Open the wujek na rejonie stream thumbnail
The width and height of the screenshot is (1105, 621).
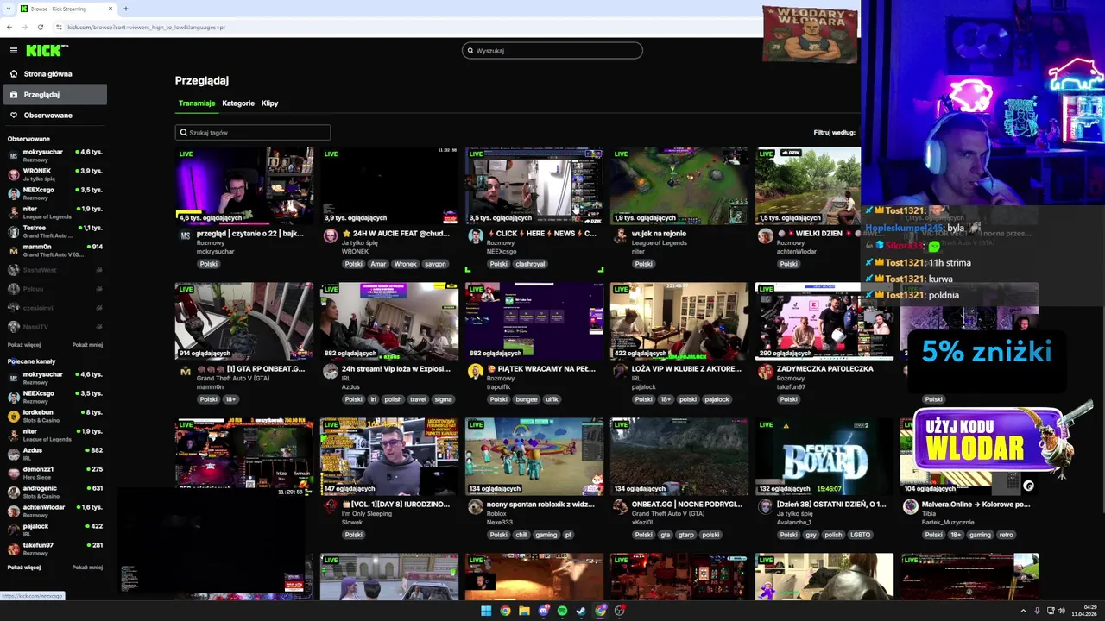pyautogui.click(x=679, y=185)
